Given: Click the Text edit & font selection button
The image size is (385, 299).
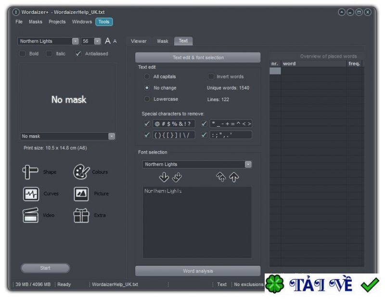Looking at the screenshot, I should point(198,57).
